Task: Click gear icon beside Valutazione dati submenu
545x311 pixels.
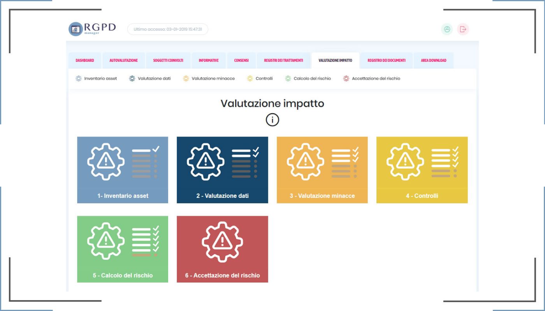Action: 132,79
